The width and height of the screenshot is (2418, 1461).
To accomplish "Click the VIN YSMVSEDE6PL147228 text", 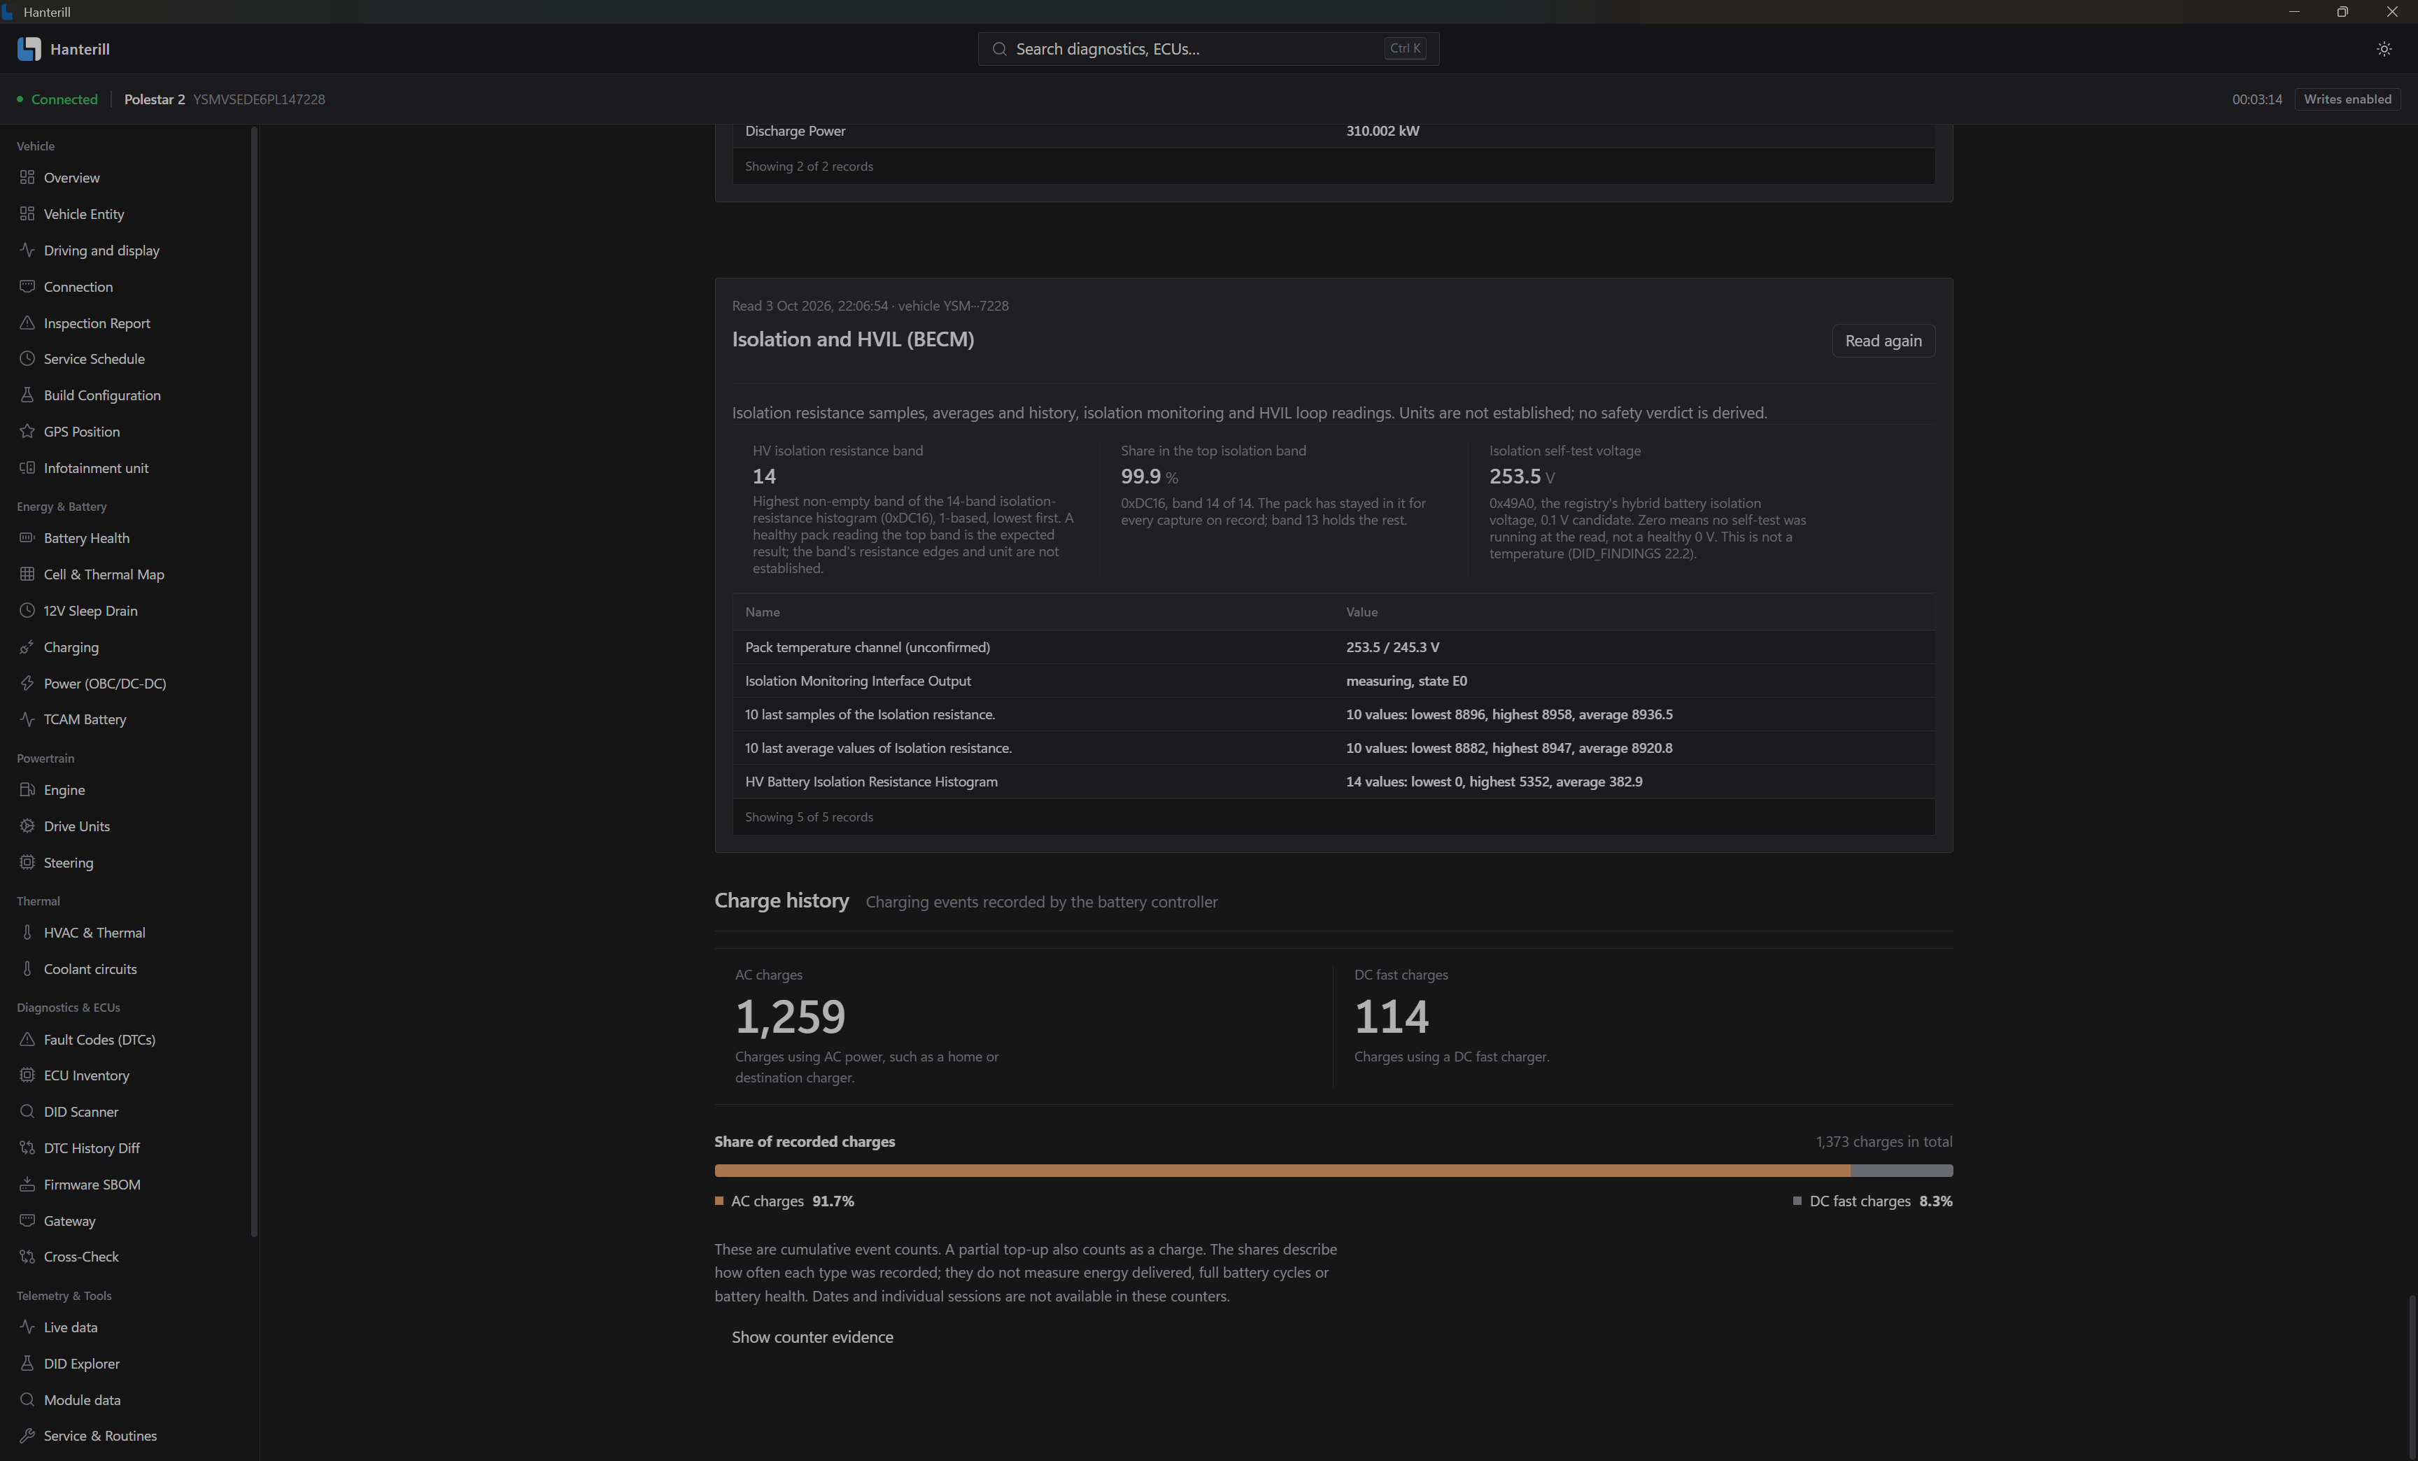I will click(259, 99).
